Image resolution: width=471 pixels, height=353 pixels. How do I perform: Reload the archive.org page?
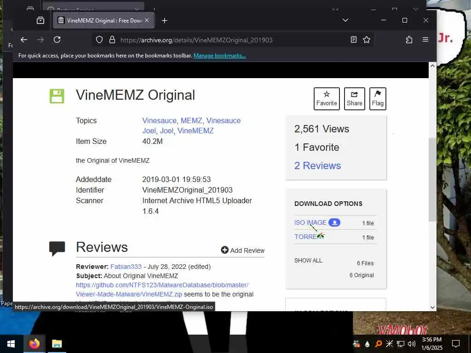pos(57,40)
